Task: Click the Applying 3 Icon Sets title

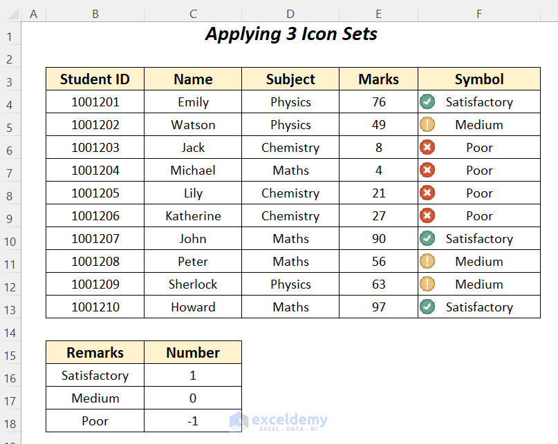Action: (291, 34)
